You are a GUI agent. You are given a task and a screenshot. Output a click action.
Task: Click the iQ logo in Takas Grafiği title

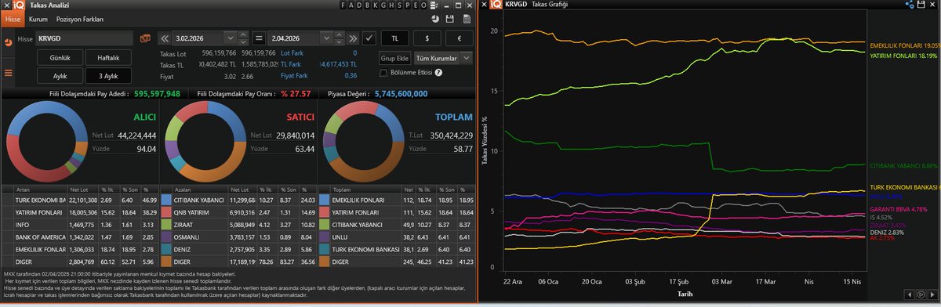[x=496, y=5]
